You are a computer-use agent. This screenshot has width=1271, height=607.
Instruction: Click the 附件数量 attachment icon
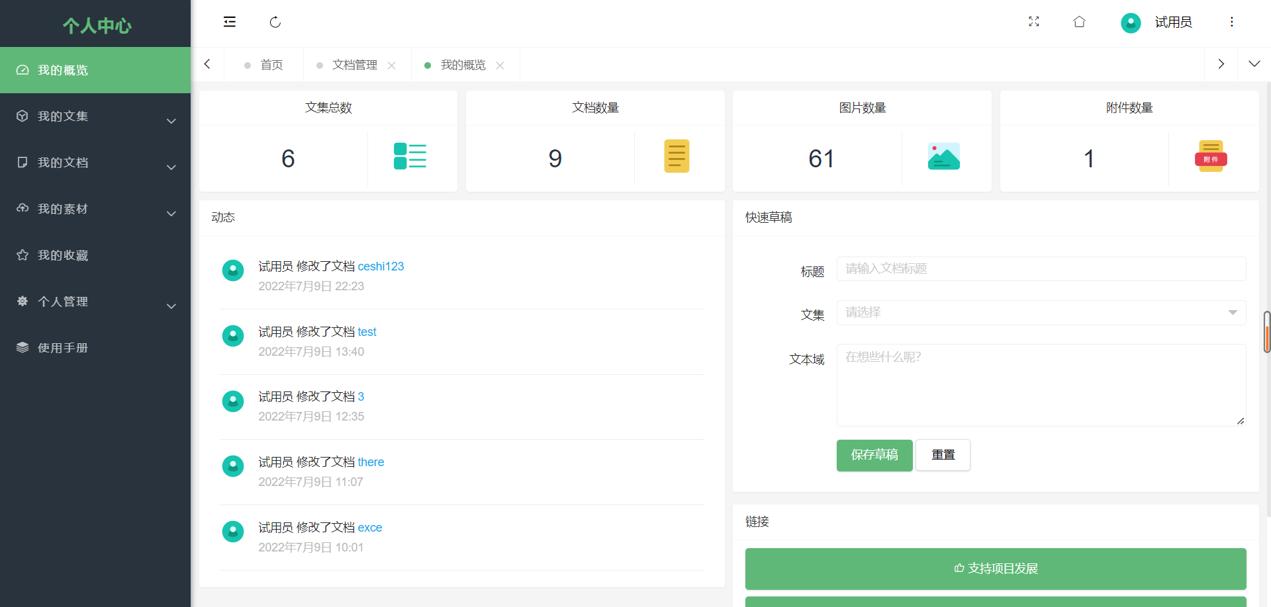click(x=1211, y=156)
